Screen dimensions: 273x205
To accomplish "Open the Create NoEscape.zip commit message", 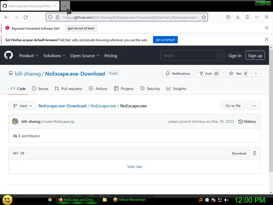I will (58, 121).
